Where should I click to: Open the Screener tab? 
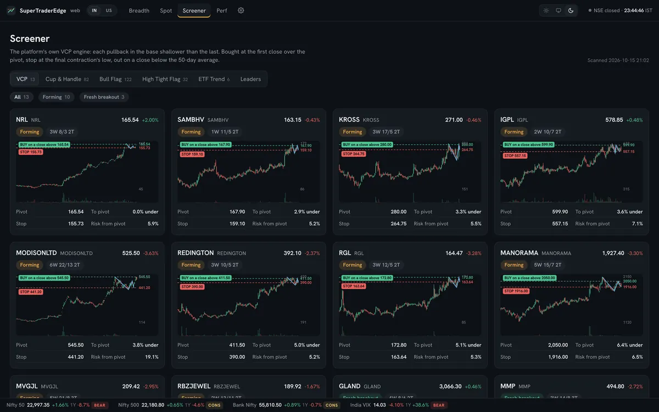[x=194, y=10]
